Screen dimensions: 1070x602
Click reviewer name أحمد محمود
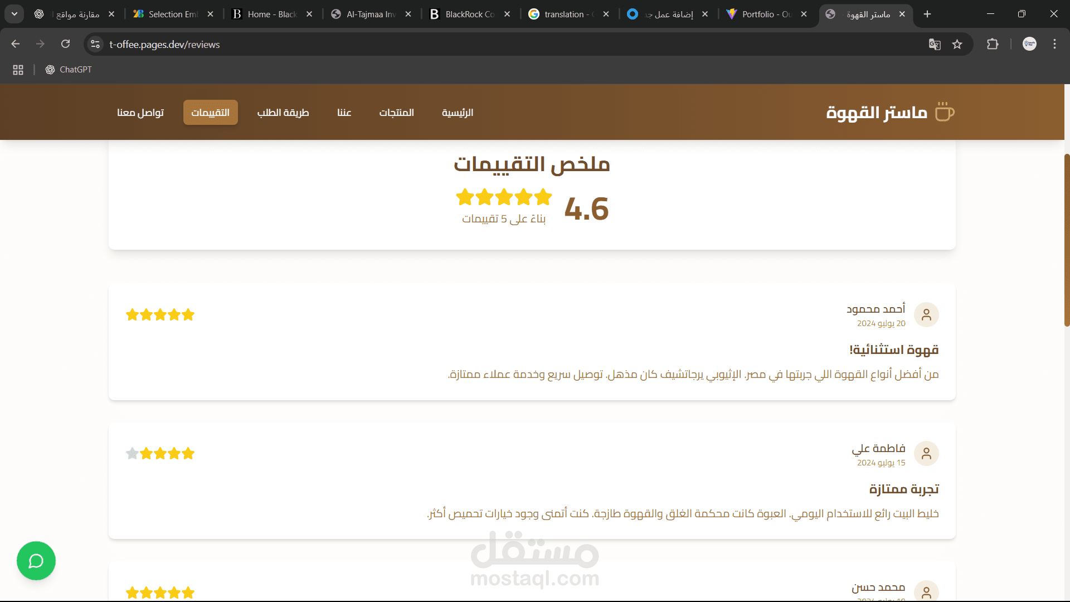point(876,309)
